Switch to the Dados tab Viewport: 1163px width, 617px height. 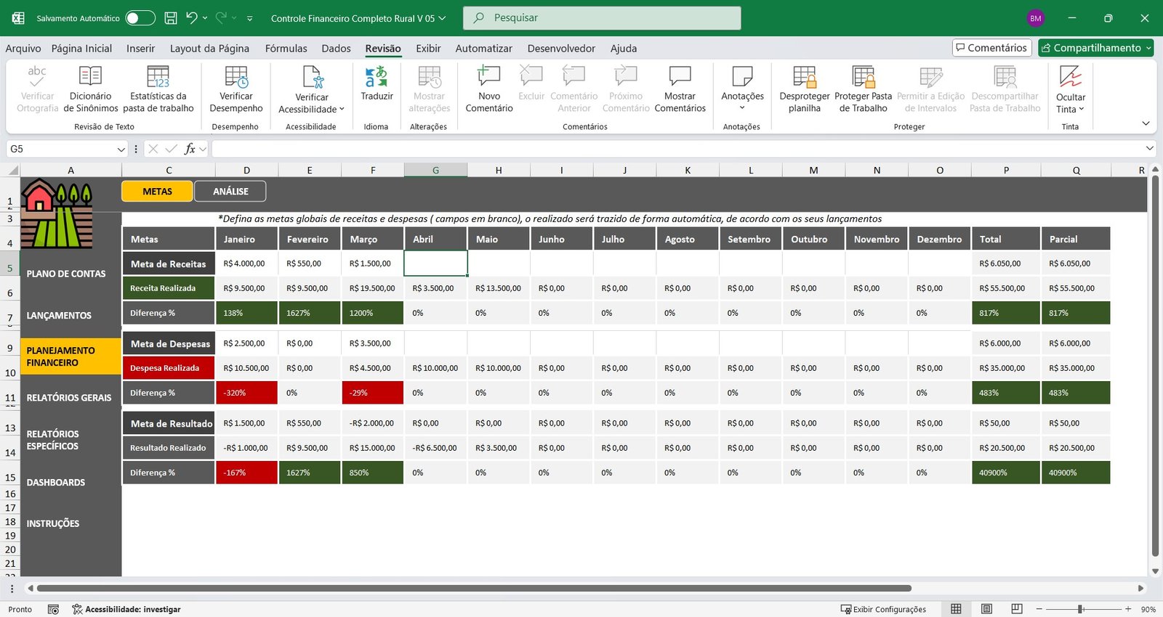click(x=336, y=49)
